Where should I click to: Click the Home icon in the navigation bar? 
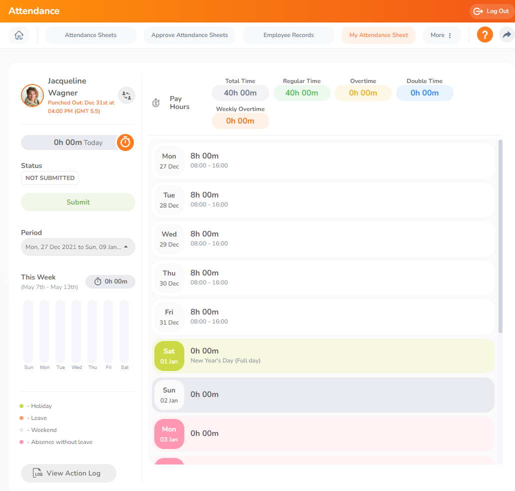(x=18, y=35)
